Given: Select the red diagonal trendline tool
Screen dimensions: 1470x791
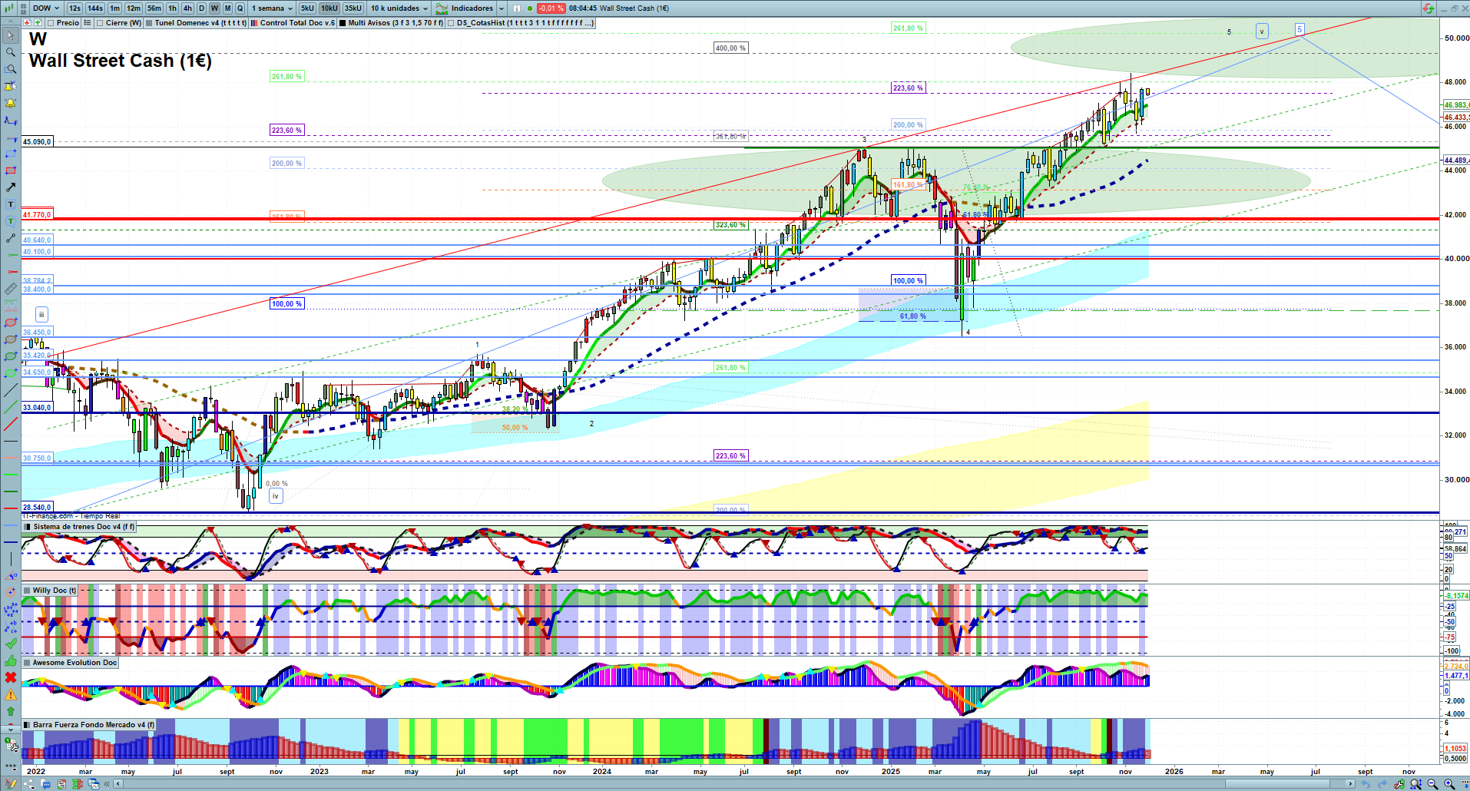Looking at the screenshot, I should (11, 424).
